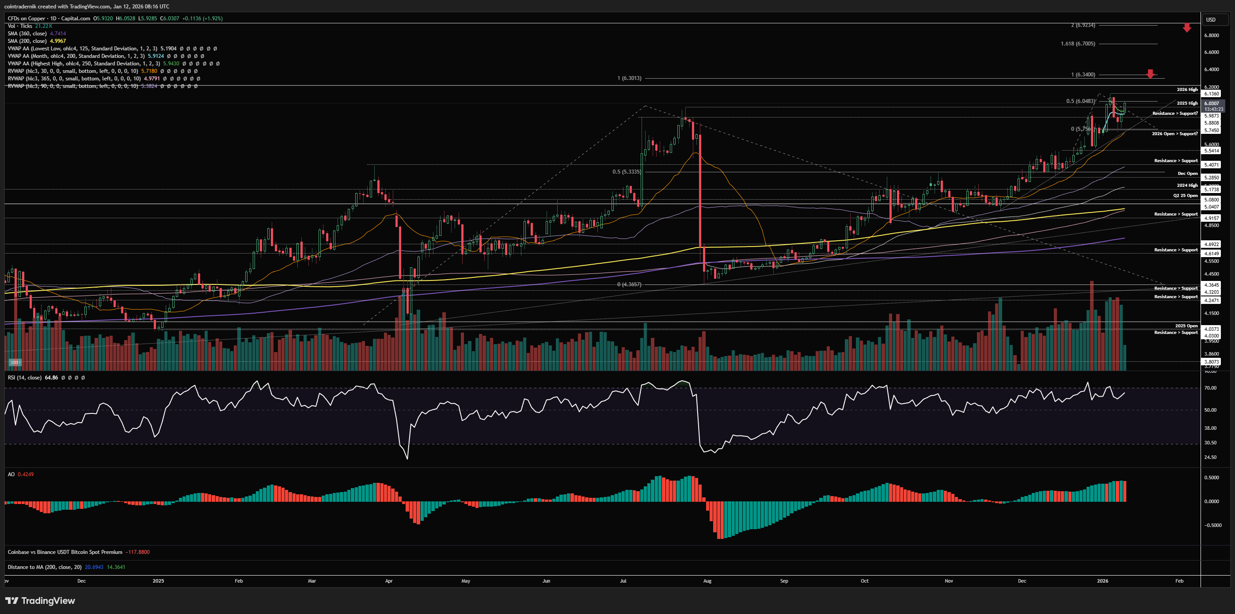Click the small badge at chart's bottom-left corner
The height and width of the screenshot is (614, 1235).
pyautogui.click(x=15, y=362)
